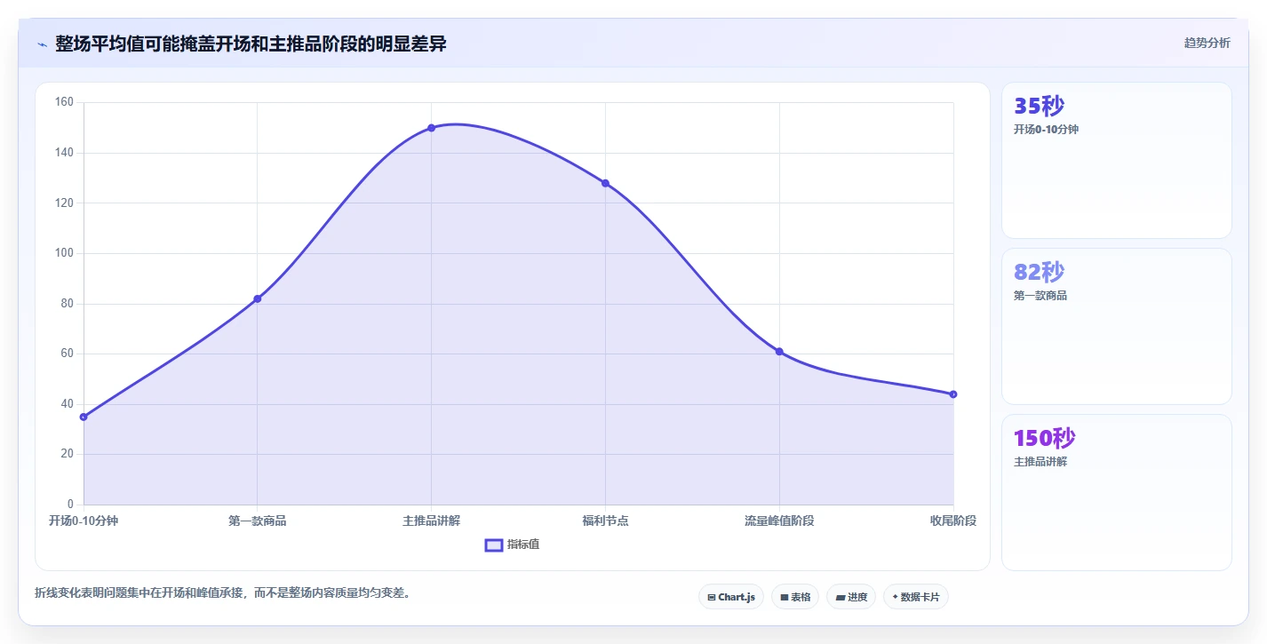This screenshot has height=644, width=1267.
Task: Click the 0 y-axis value
Action: [x=70, y=505]
